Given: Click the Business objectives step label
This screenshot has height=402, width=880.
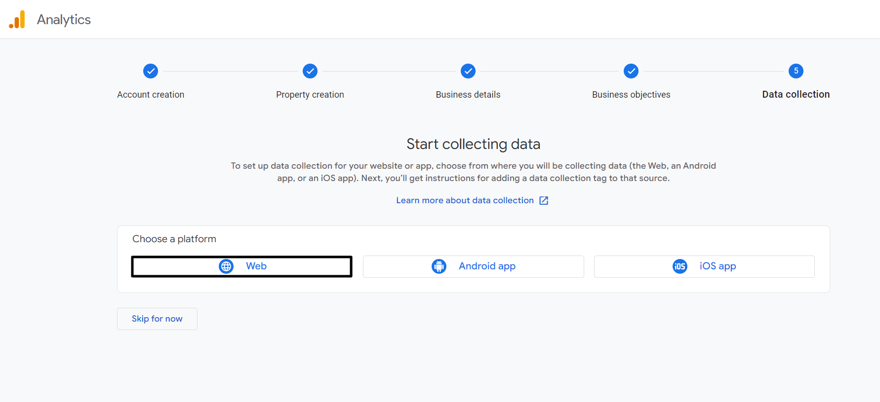Looking at the screenshot, I should click(x=631, y=95).
